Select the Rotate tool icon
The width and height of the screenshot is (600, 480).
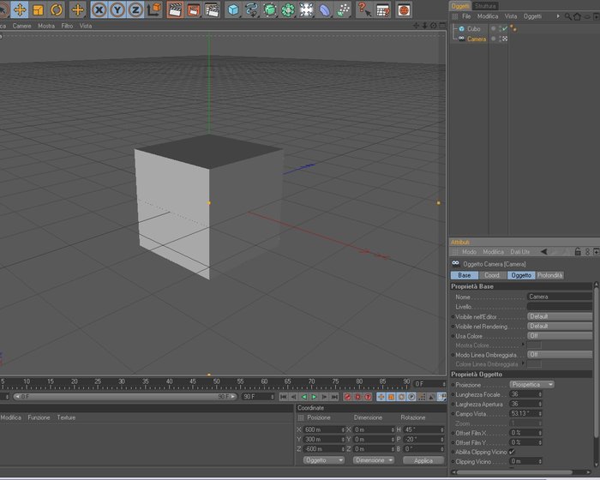[57, 9]
